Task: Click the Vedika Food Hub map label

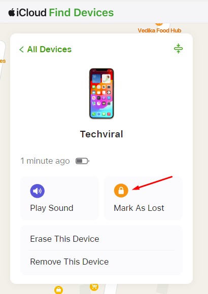Action: pos(159,30)
